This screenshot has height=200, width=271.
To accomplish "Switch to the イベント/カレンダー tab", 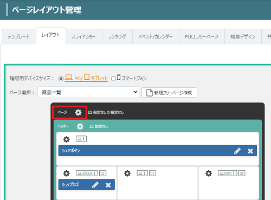I will point(156,37).
